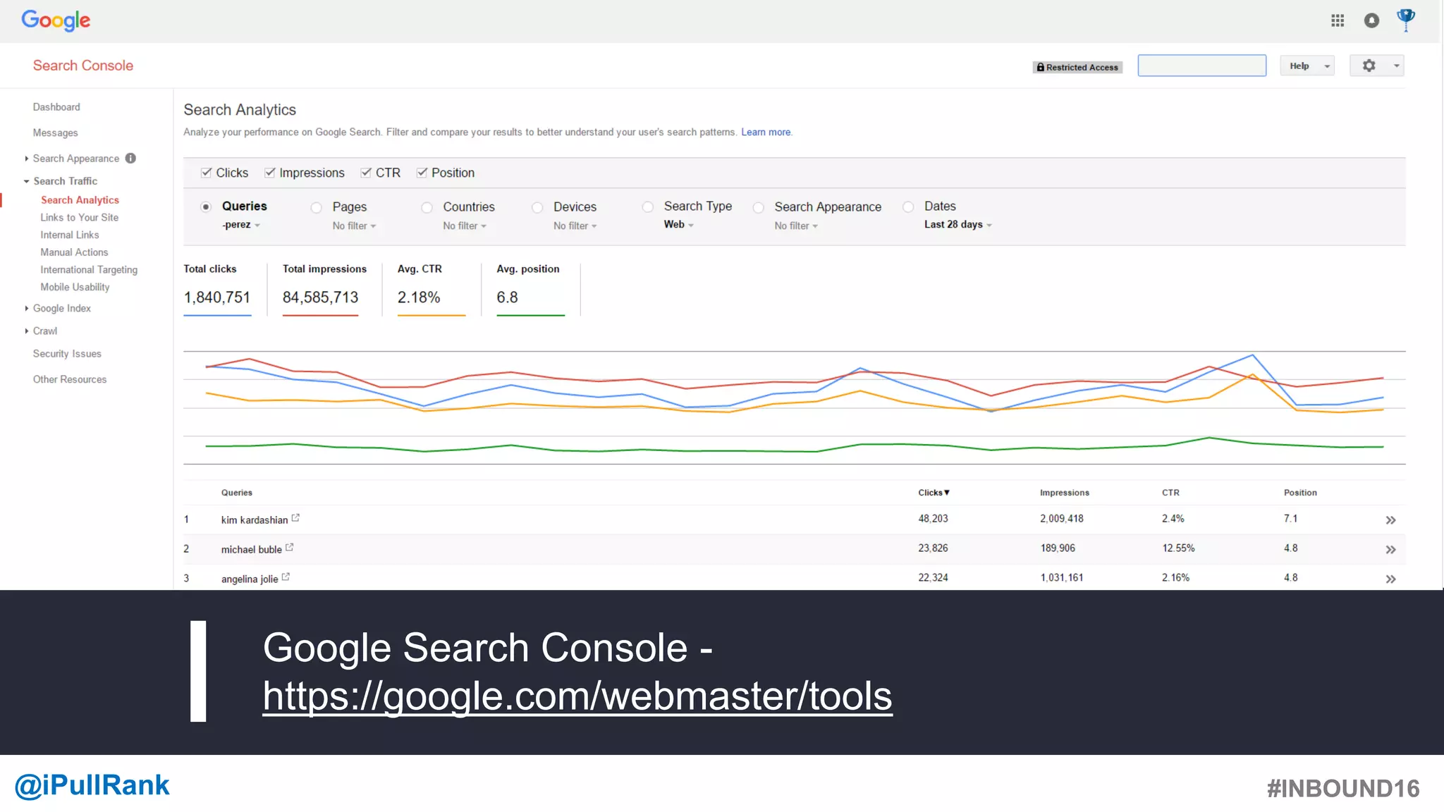Open the google.com/webmaster/tools URL link
1444x812 pixels.
[x=577, y=696]
